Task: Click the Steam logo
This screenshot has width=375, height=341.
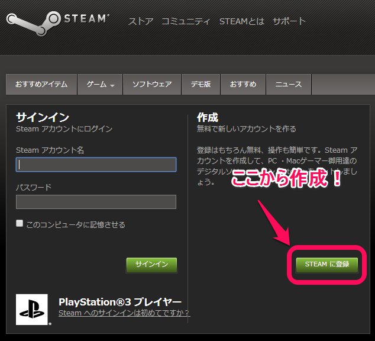Action: (x=58, y=23)
